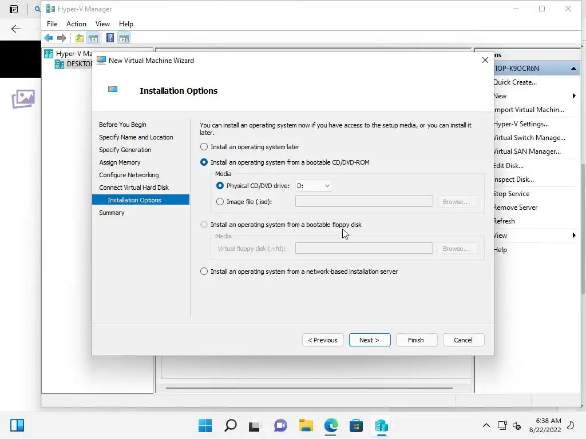
Task: Open Chat app from the taskbar
Action: coord(280,425)
